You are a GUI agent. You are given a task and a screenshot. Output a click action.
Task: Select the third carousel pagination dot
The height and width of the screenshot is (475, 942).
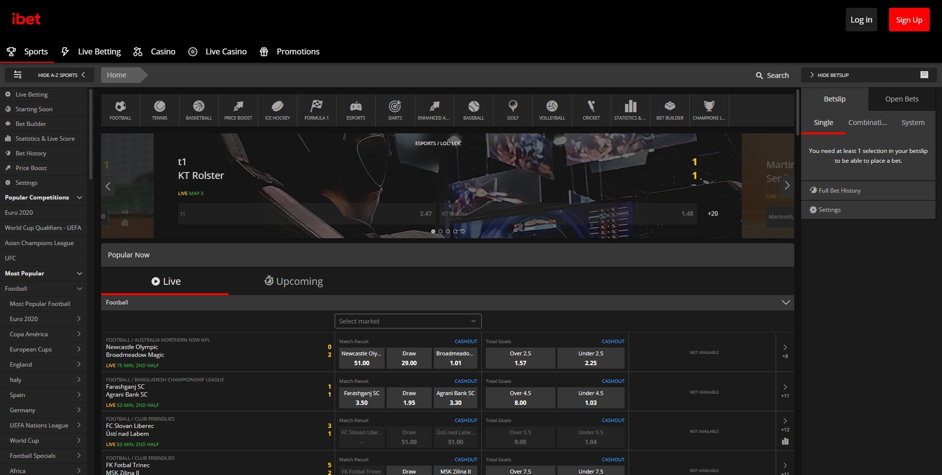(x=447, y=231)
